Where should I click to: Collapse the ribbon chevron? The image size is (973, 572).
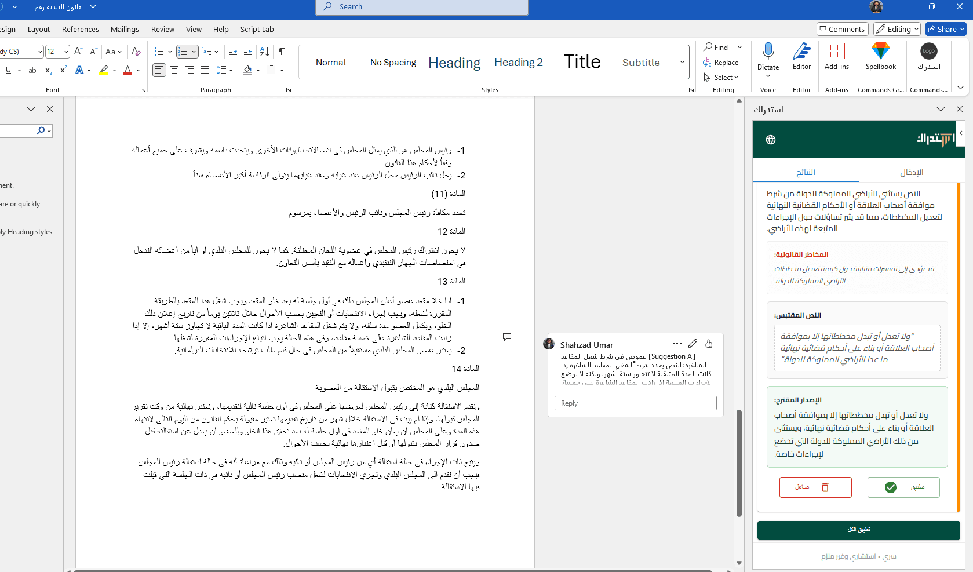pos(960,88)
